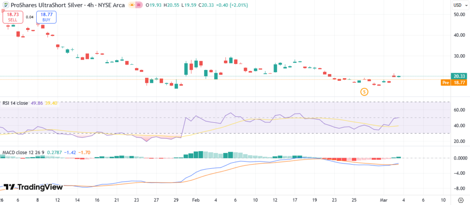Click the 18.73 SELL button

pyautogui.click(x=13, y=17)
